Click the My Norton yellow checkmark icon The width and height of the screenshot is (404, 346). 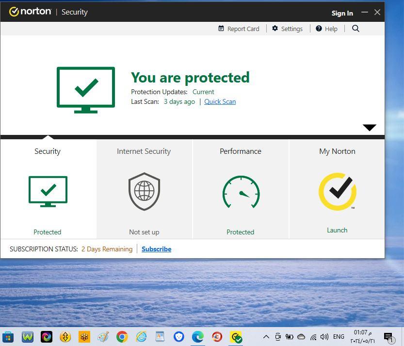coord(338,192)
